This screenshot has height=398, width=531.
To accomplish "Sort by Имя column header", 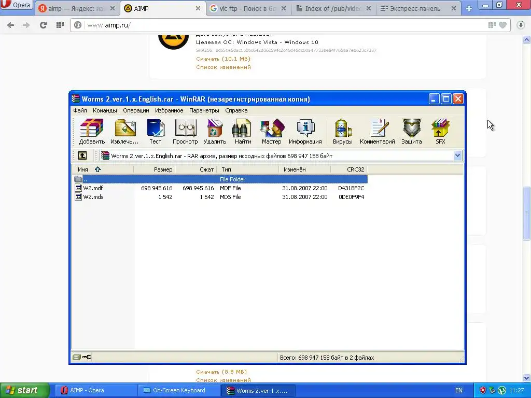I will coord(103,169).
